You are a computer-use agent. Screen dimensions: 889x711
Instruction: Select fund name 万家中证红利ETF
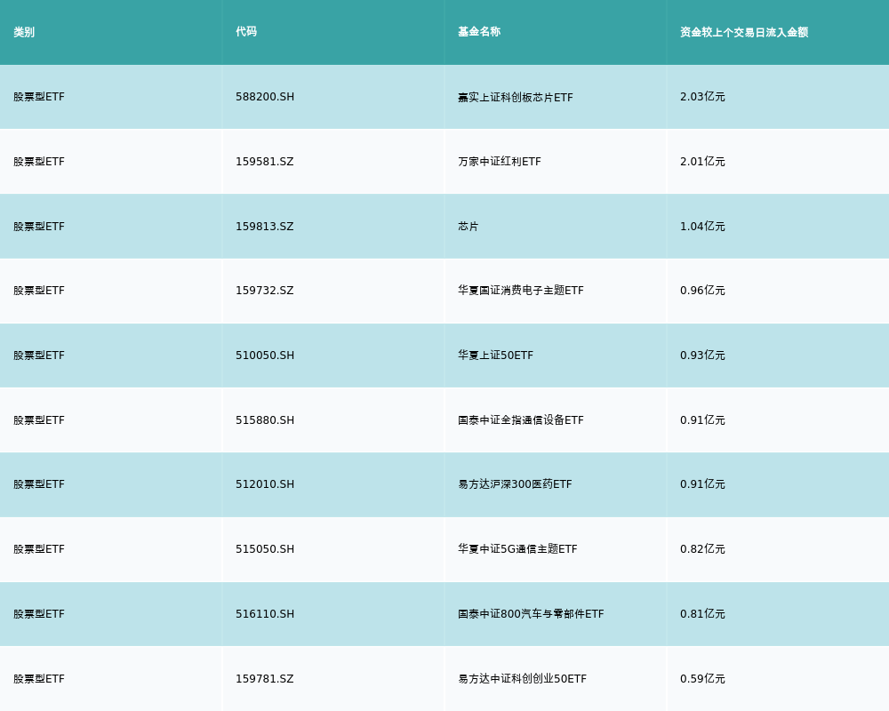coord(500,162)
